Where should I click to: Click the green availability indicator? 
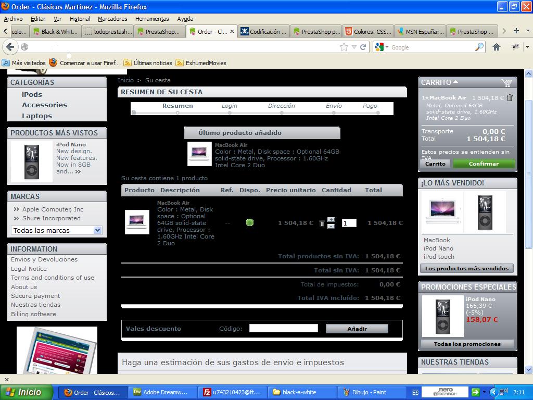[249, 223]
